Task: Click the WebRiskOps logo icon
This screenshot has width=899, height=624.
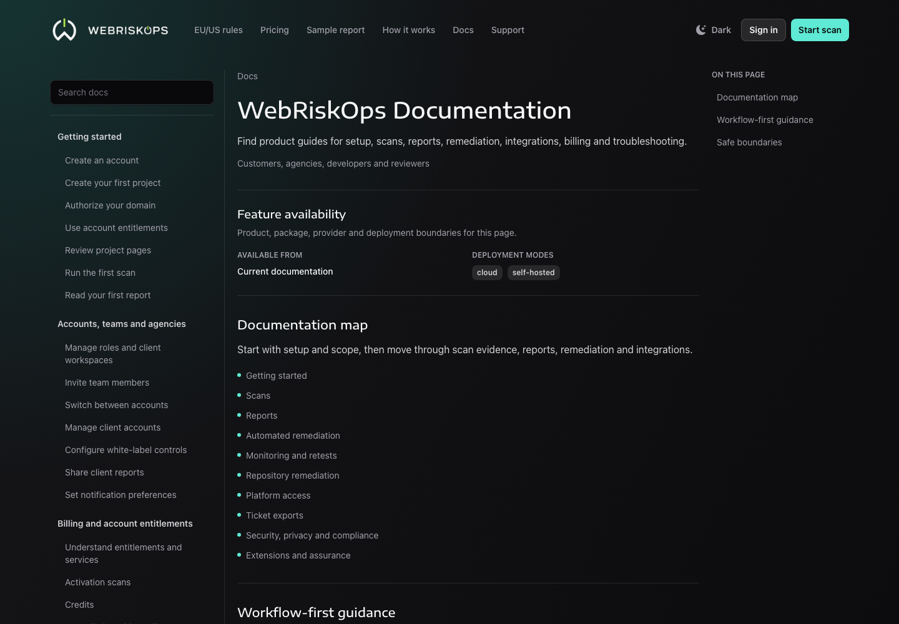Action: coord(64,30)
